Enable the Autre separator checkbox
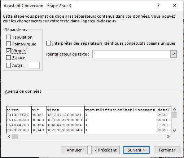The width and height of the screenshot is (184, 158). [x=8, y=65]
